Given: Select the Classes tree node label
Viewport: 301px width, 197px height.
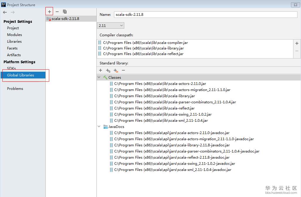Looking at the screenshot, I should [115, 77].
